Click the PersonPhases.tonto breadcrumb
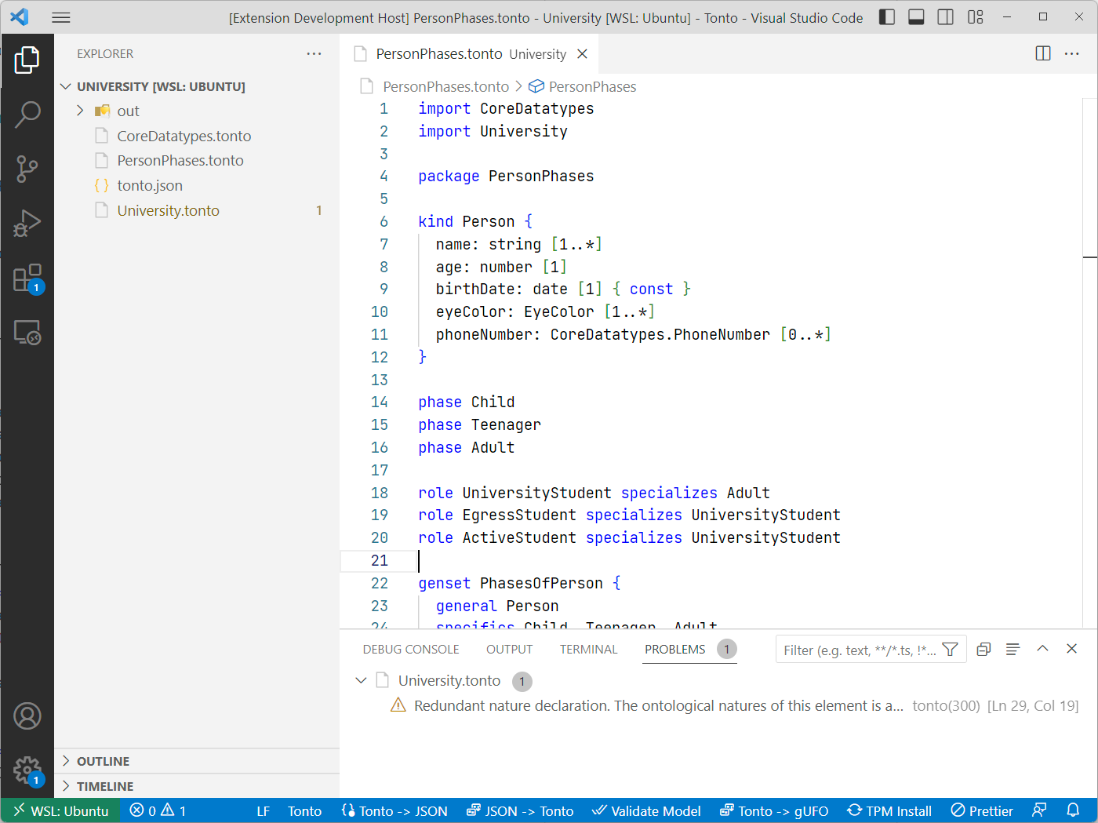The width and height of the screenshot is (1098, 823). tap(445, 86)
